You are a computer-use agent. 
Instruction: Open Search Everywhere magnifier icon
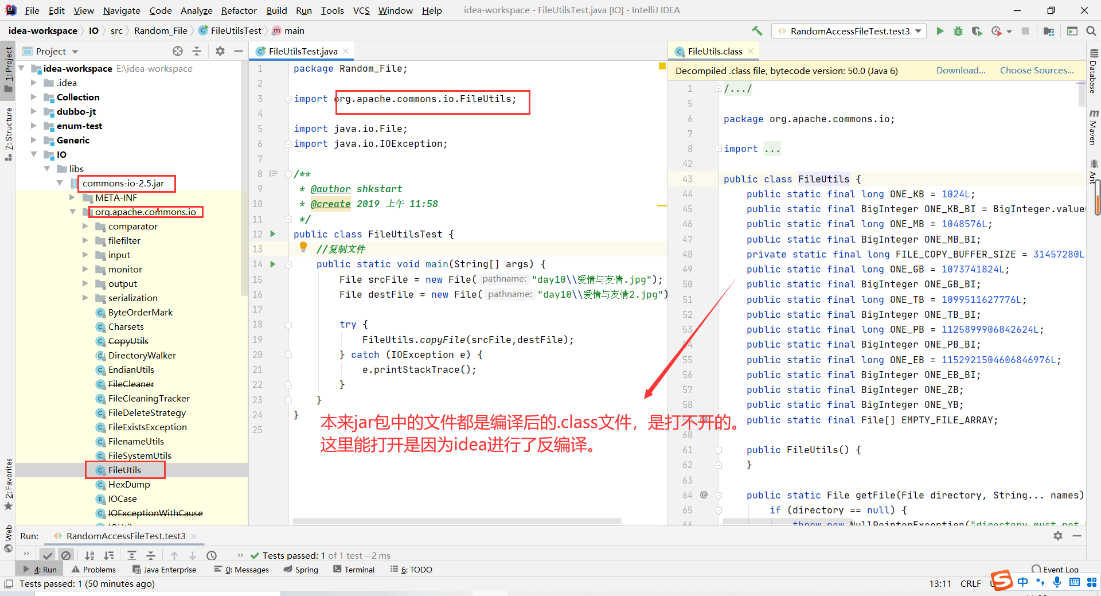pyautogui.click(x=1091, y=31)
